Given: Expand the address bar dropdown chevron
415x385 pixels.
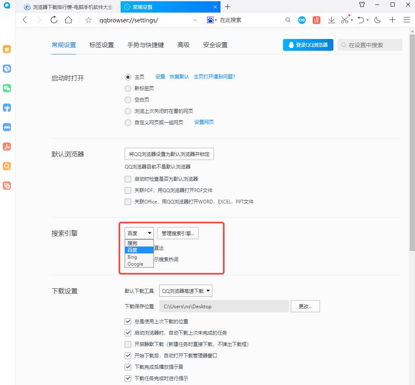Looking at the screenshot, I should [x=195, y=20].
